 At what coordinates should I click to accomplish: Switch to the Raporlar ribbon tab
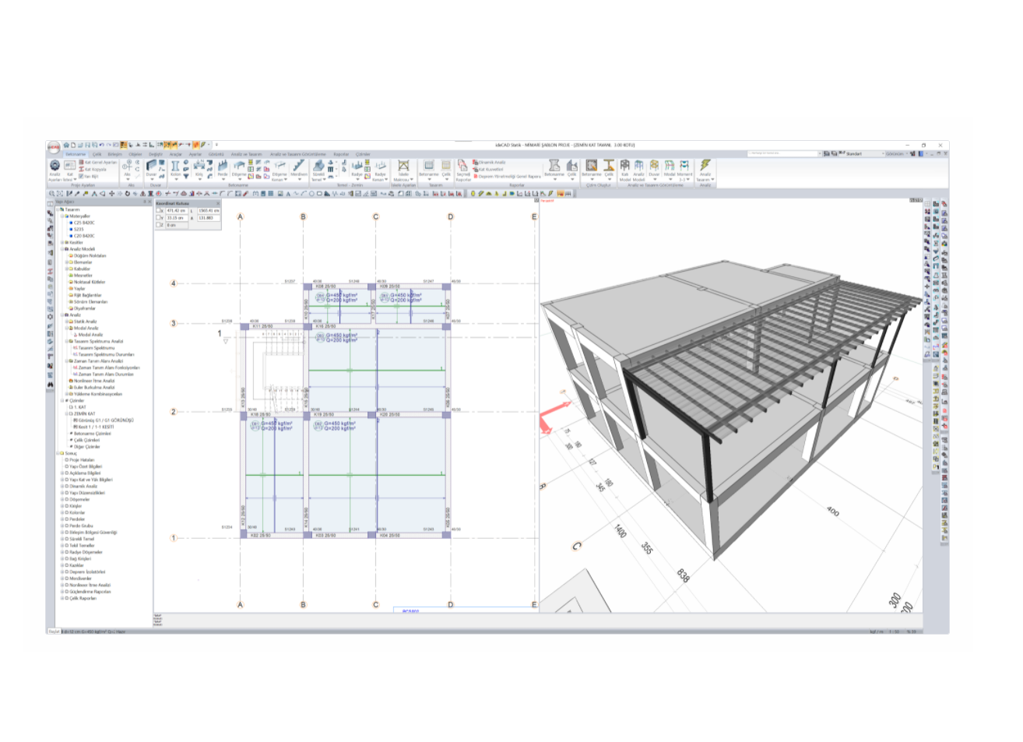tap(341, 154)
